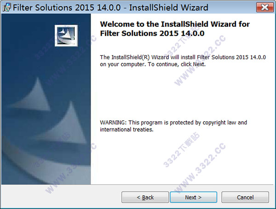Viewport: 276px width, 209px height.
Task: Click the InstallShield sail logo thumbnail
Action: (x=66, y=36)
